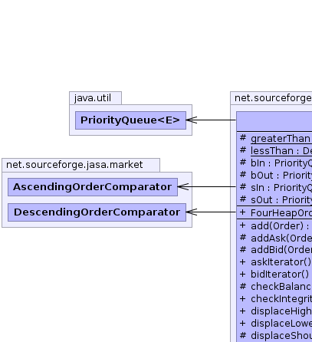Click arrowhead pointing to PriorityQueue<E>
Image resolution: width=312 pixels, height=342 pixels.
[192, 120]
